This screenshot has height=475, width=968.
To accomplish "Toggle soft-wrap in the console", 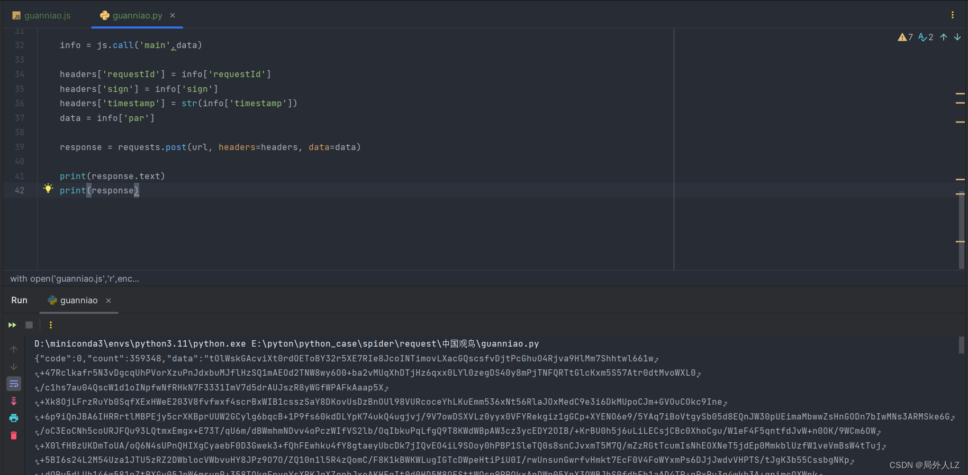I will (x=14, y=384).
